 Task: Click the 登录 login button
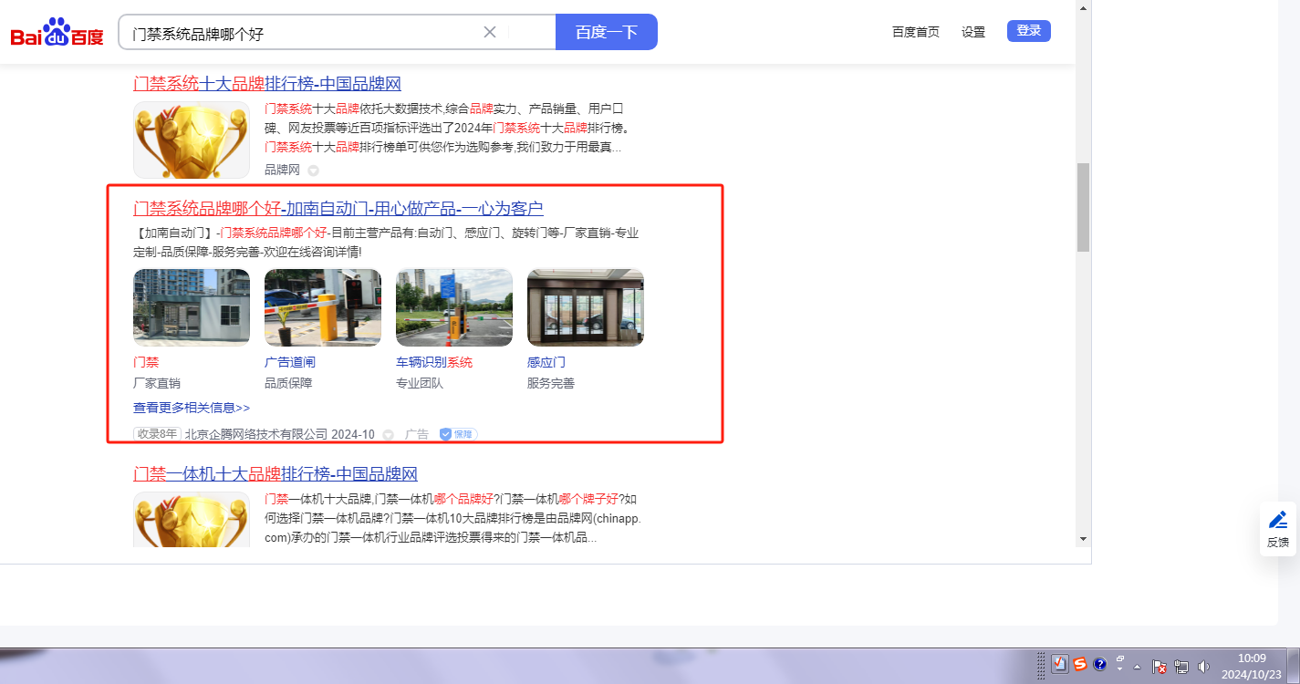(1029, 31)
